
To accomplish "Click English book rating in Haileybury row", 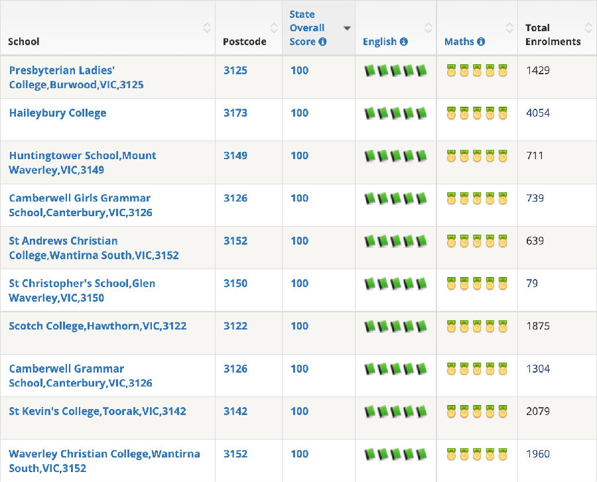I will pyautogui.click(x=395, y=113).
